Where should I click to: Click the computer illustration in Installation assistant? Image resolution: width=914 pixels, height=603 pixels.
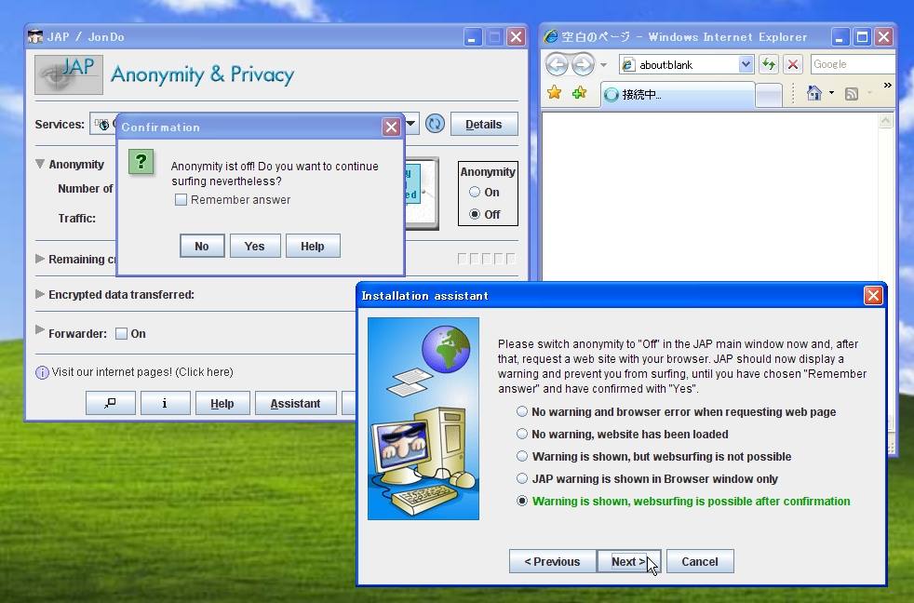(423, 419)
